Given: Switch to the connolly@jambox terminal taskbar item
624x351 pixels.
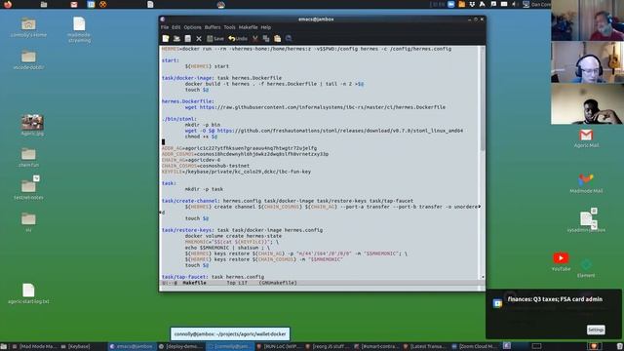Looking at the screenshot, I should (x=229, y=347).
